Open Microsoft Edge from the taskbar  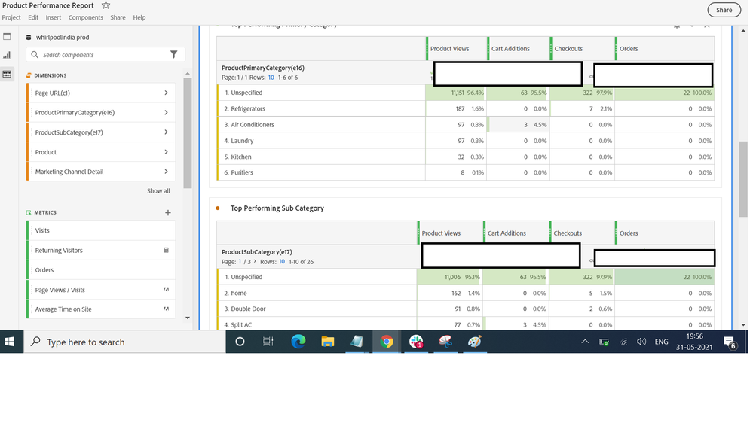298,342
